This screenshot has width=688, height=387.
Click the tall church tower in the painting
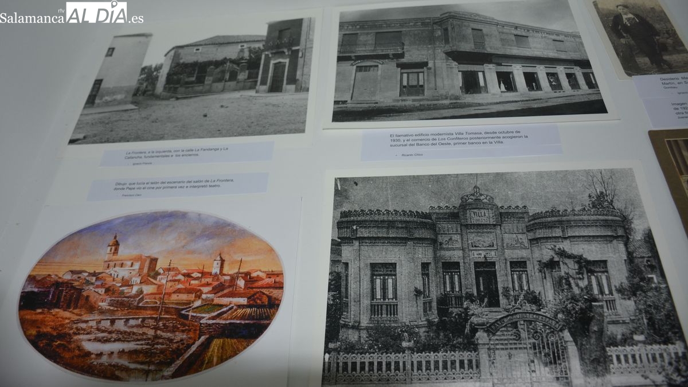pos(113,248)
